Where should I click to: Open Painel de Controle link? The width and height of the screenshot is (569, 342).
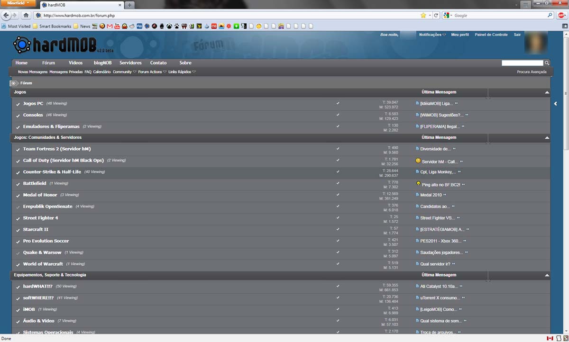click(x=491, y=35)
